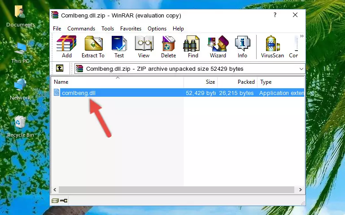Screen dimensions: 345x215
Task: Select the comlbeng.dll file name
Action: tap(79, 93)
